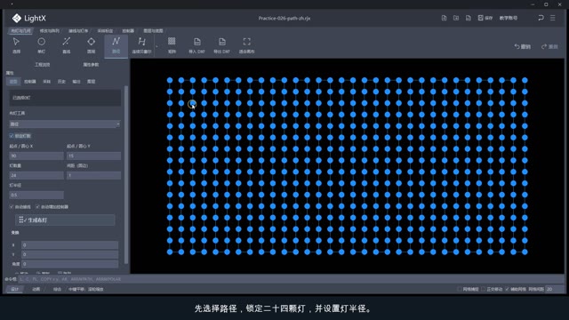Image resolution: width=569 pixels, height=320 pixels.
Task: Click the third mode tab at bottom
Action: pyautogui.click(x=57, y=289)
